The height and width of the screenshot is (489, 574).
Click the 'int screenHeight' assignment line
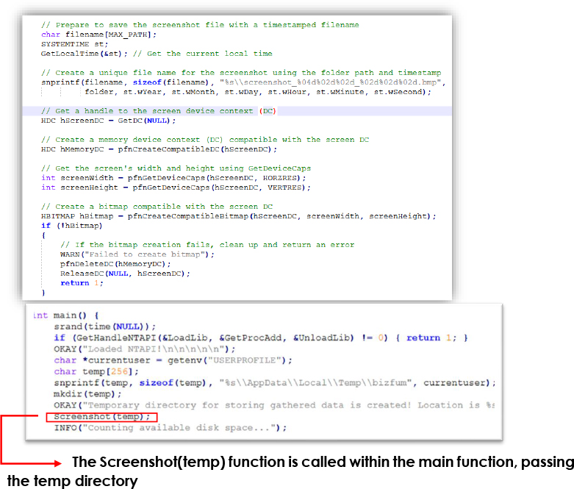click(176, 188)
